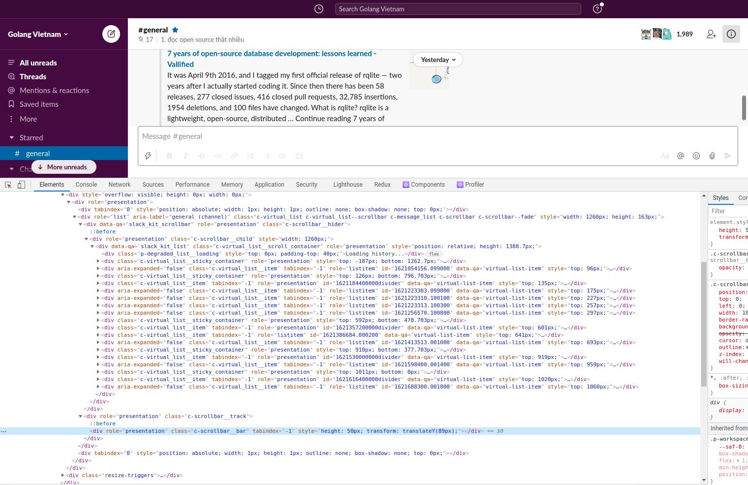Open the 7 years of open-source article link
The width and height of the screenshot is (748, 485).
pos(272,59)
